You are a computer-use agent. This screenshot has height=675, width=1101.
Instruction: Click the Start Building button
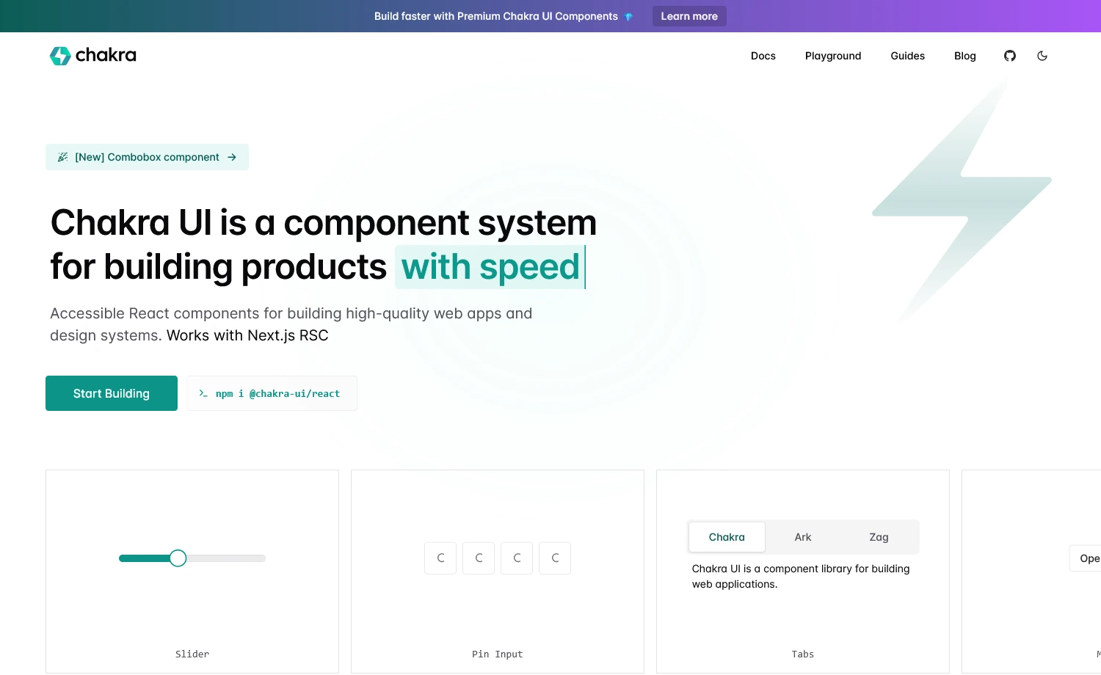click(x=111, y=393)
